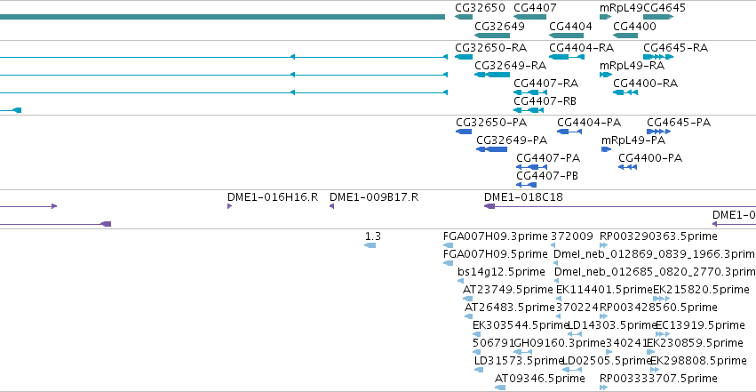This screenshot has height=392, width=756.
Task: Select EST AT23749.5prime
Action: click(507, 290)
